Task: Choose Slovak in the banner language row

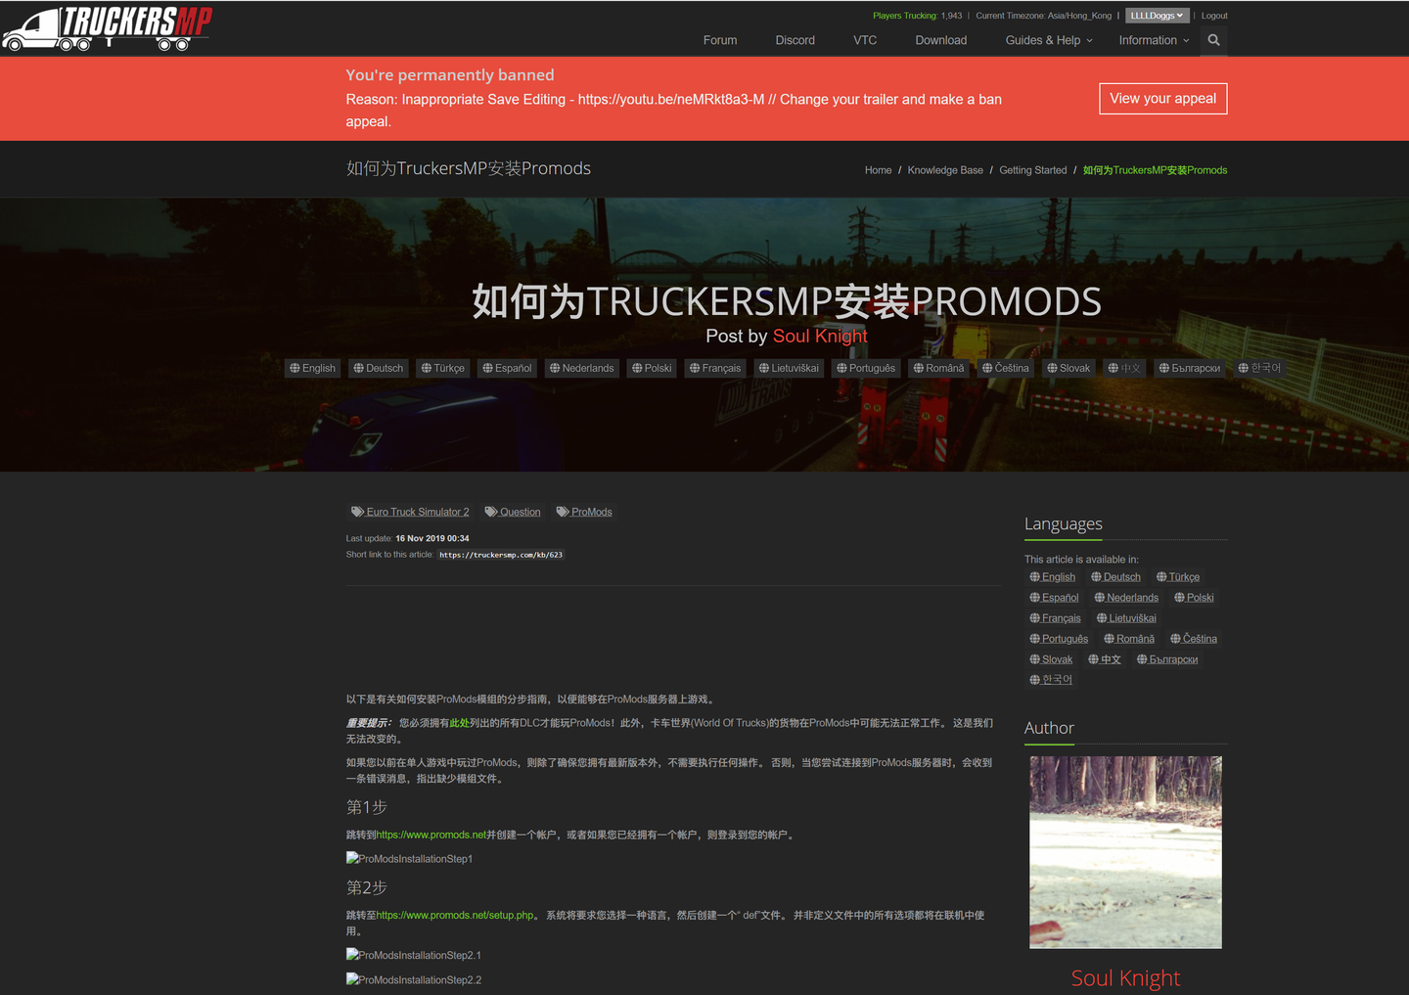Action: [x=1068, y=368]
